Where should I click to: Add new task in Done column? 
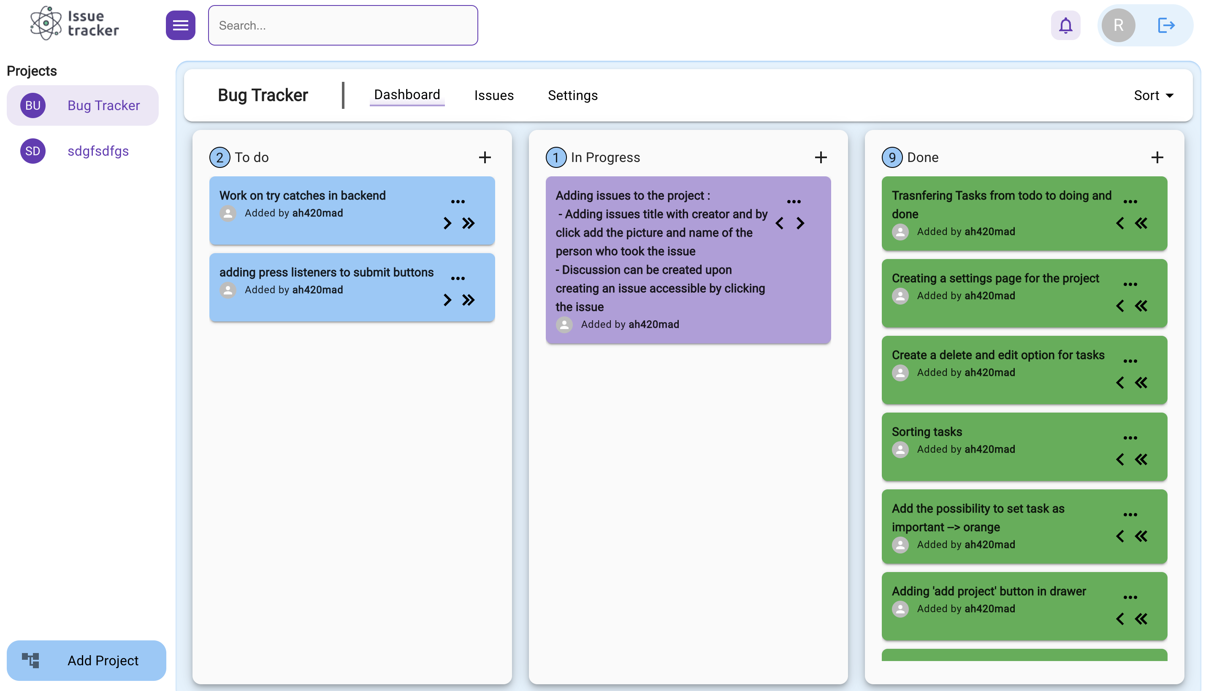pyautogui.click(x=1157, y=157)
